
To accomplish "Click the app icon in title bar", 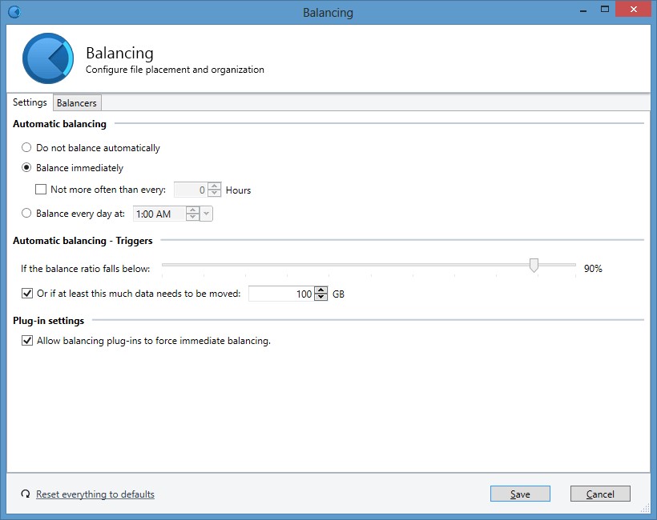I will point(14,12).
